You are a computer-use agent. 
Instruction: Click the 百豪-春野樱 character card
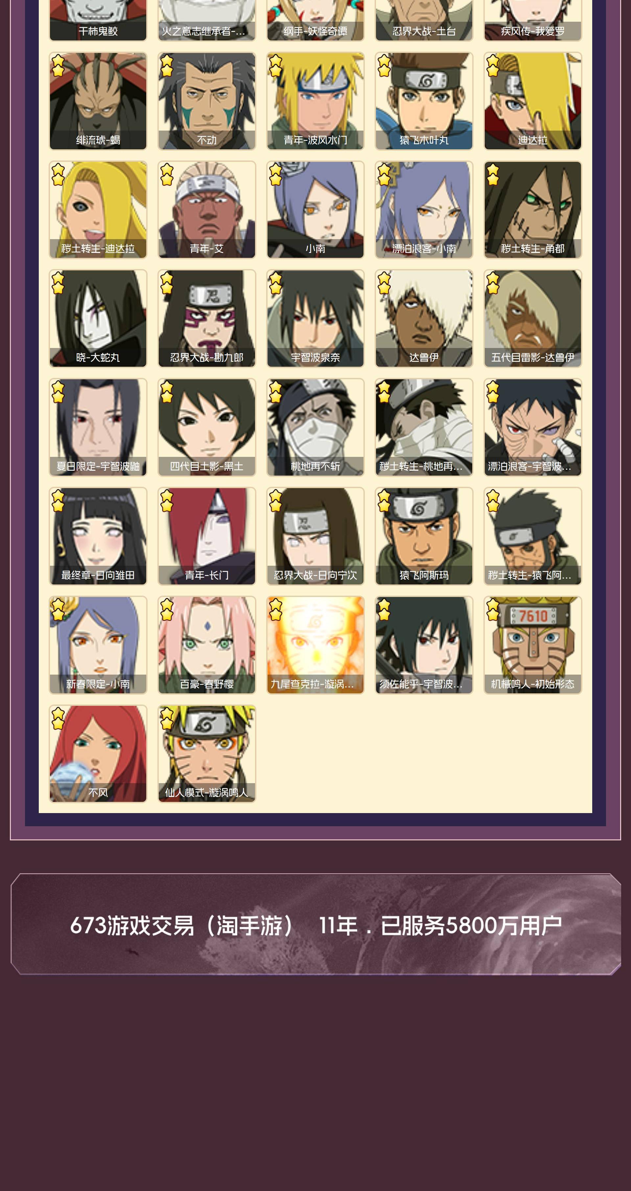point(206,645)
